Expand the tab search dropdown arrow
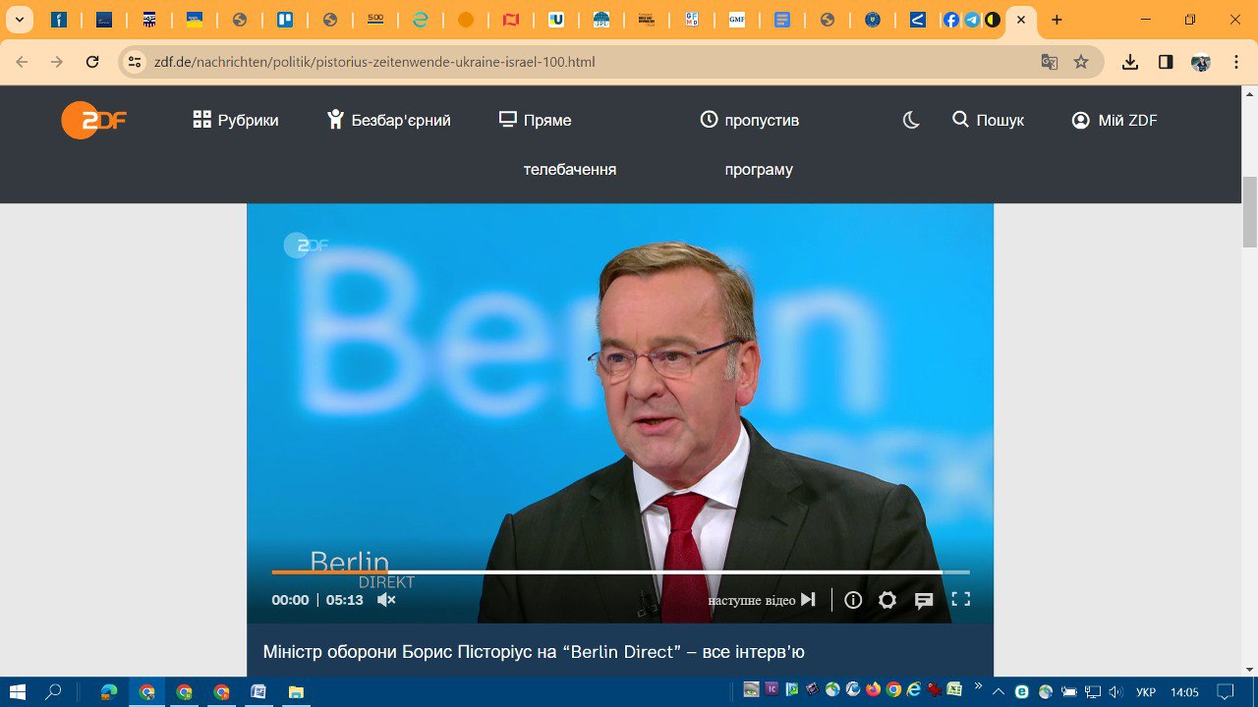 pos(19,20)
